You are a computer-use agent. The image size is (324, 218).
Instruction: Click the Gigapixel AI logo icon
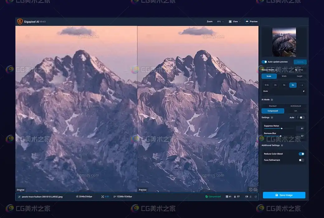point(20,21)
